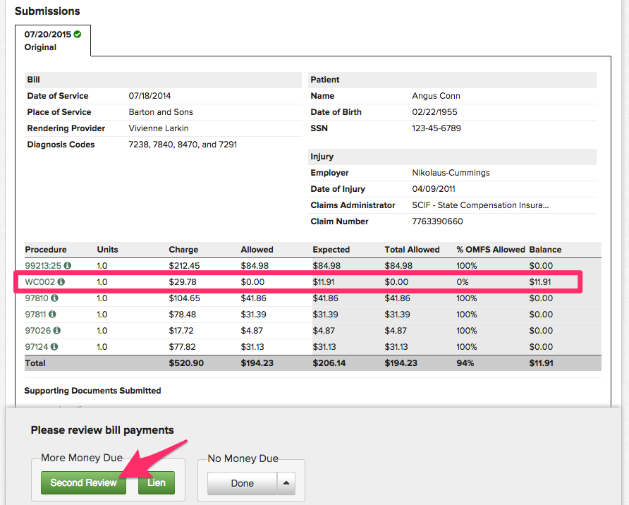Click total expected value $206.14
629x505 pixels.
coord(329,363)
